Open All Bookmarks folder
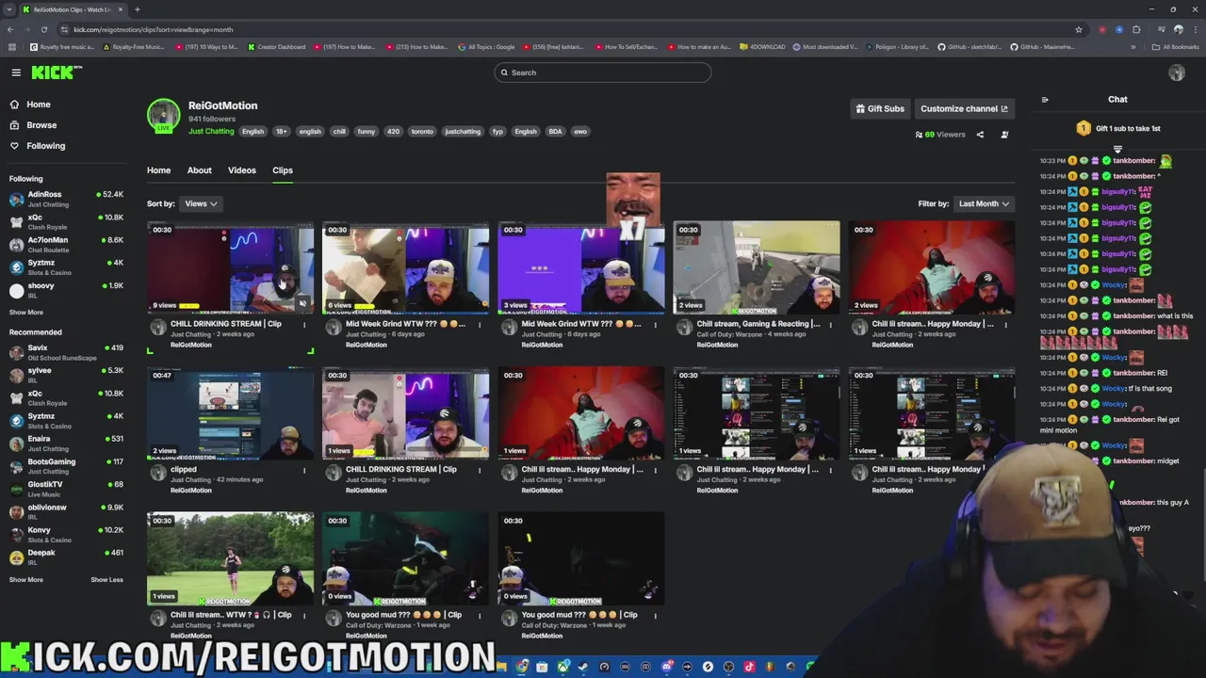Screen dimensions: 1206x678 tap(1176, 47)
